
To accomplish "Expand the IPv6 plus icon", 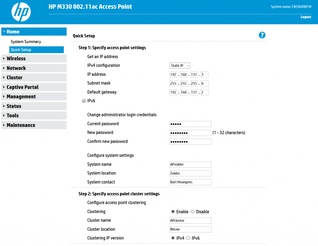I will pyautogui.click(x=84, y=101).
